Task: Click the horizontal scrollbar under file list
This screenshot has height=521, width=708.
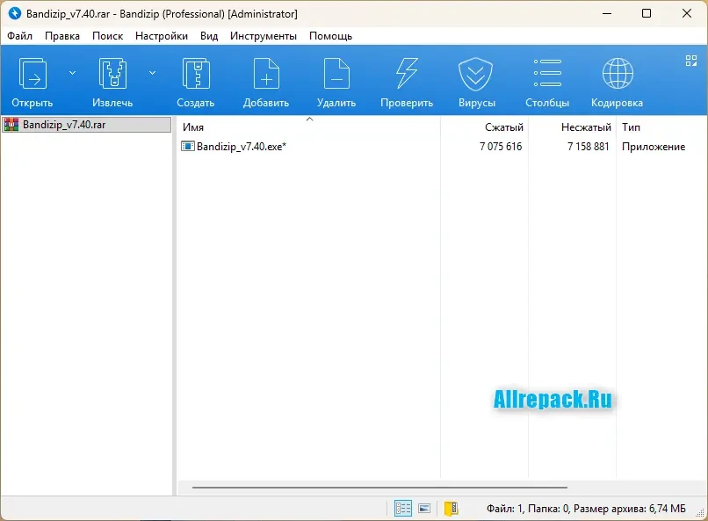Action: click(x=379, y=488)
